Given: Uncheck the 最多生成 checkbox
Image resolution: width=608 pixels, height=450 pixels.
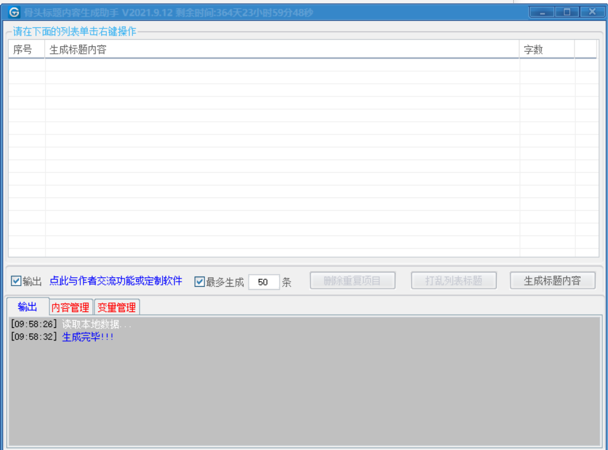Looking at the screenshot, I should tap(200, 282).
